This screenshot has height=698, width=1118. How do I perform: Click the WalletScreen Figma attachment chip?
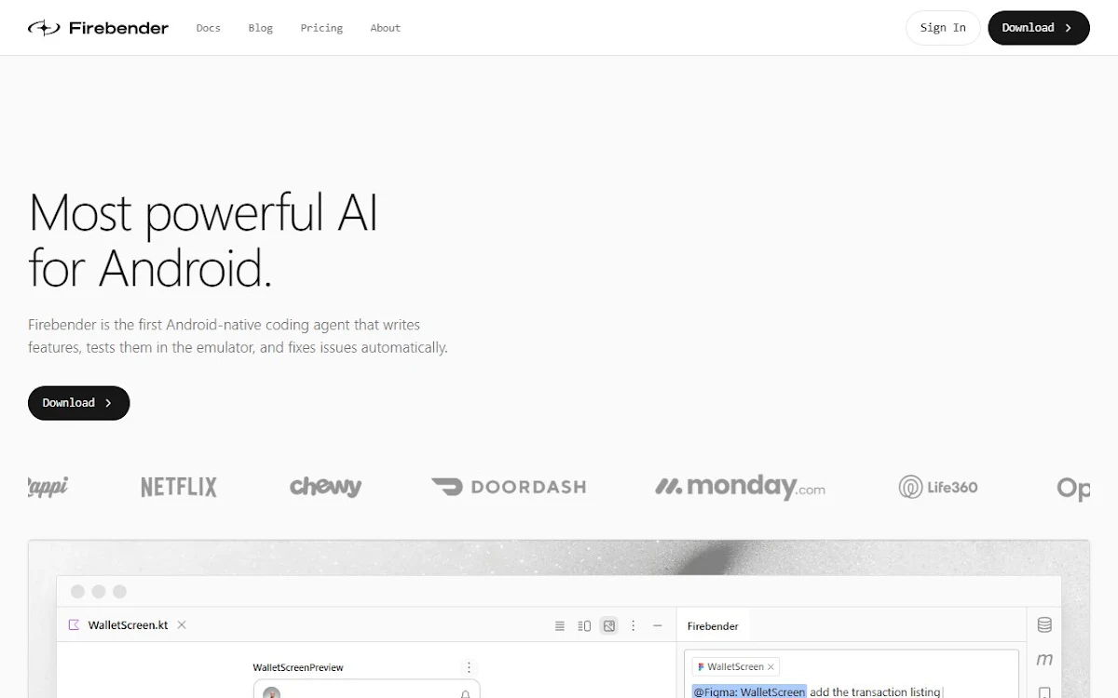[x=735, y=667]
